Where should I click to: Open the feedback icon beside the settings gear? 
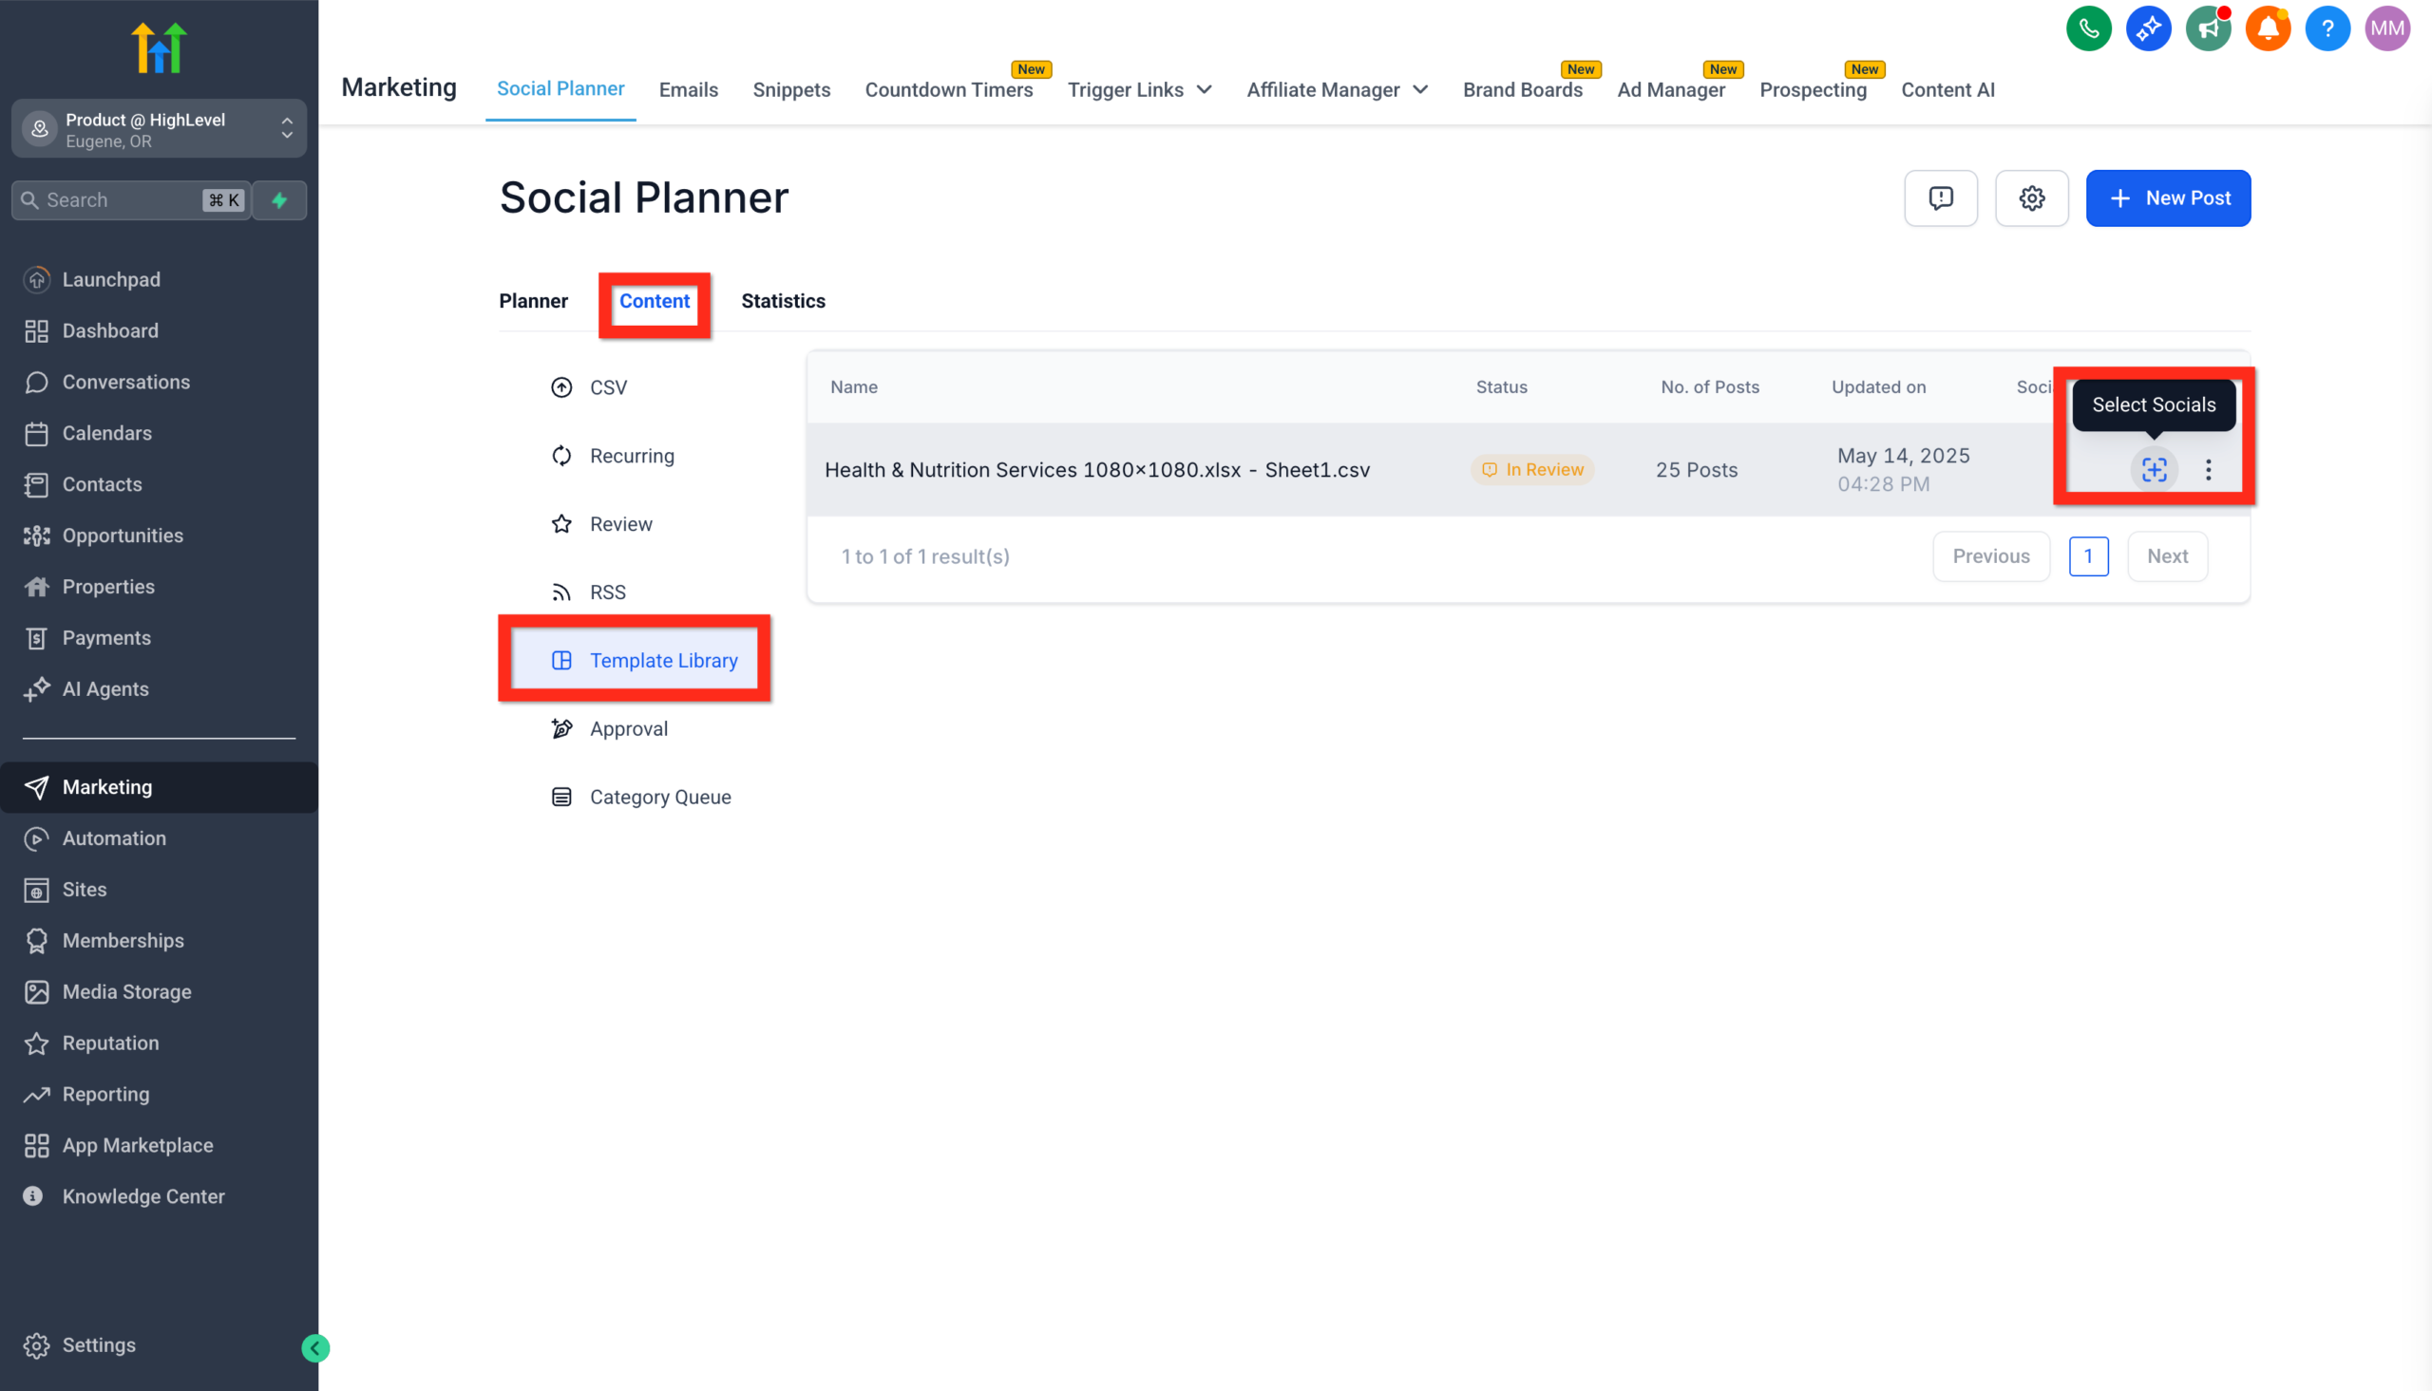tap(1941, 197)
